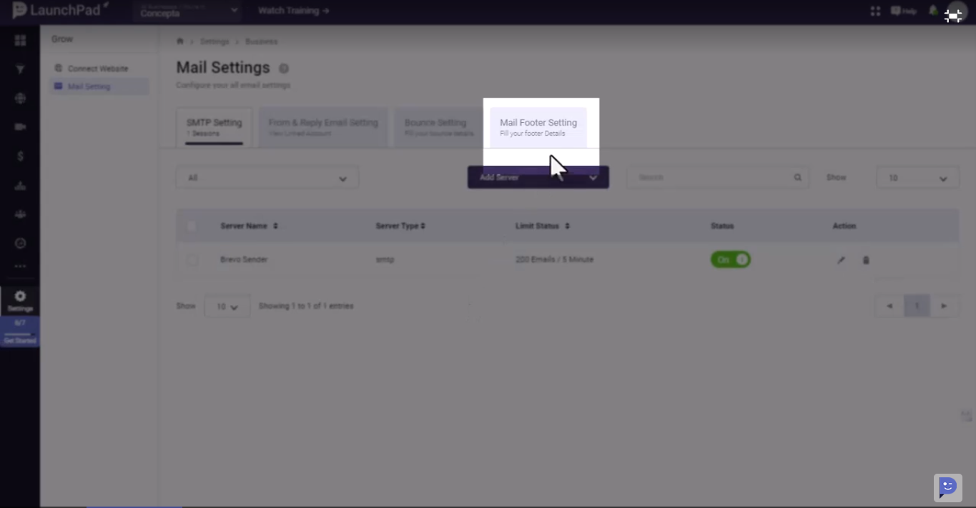Viewport: 976px width, 508px height.
Task: Open the All filter dropdown
Action: (x=267, y=178)
